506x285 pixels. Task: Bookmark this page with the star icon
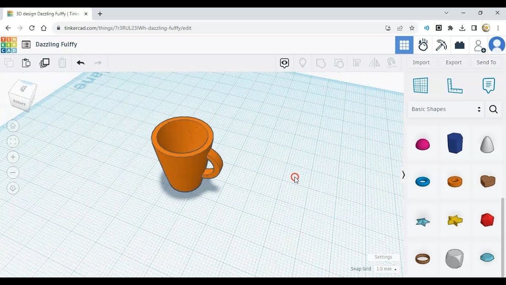(412, 28)
